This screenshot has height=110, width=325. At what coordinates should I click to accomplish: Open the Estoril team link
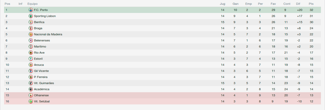[x=38, y=59]
